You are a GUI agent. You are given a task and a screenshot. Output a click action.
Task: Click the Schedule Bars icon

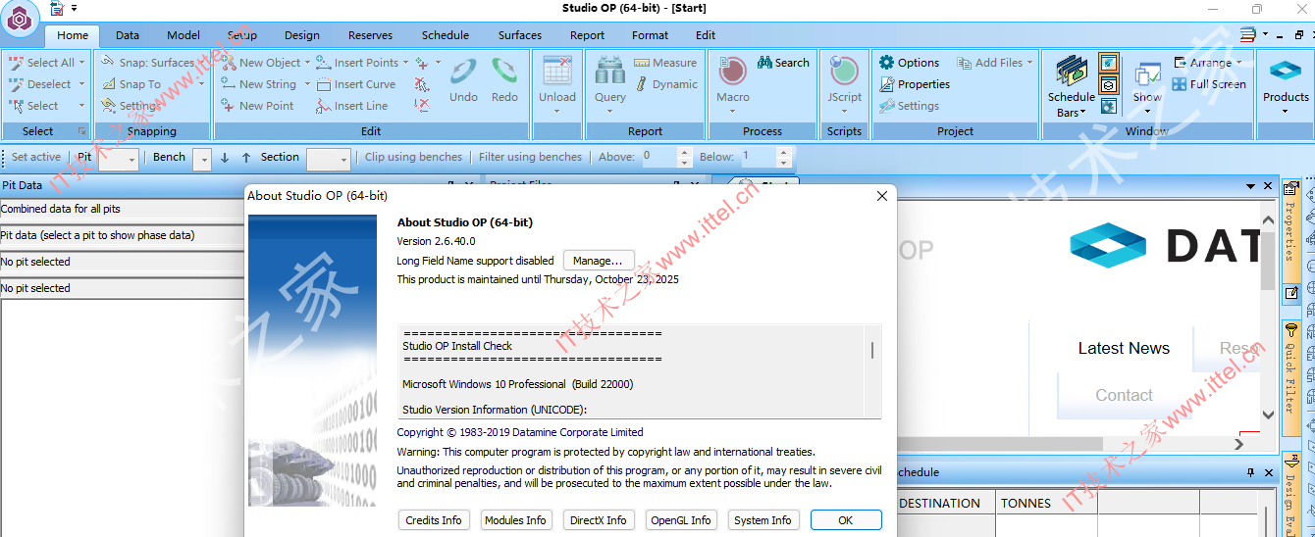(x=1072, y=71)
